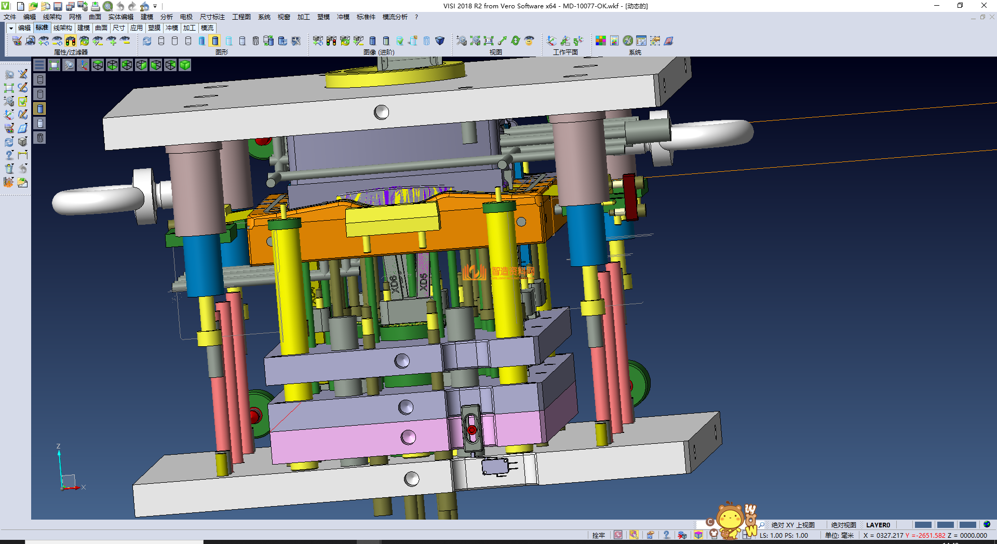Viewport: 997px width, 544px height.
Task: Click the traffic light filter icon
Action: [71, 41]
